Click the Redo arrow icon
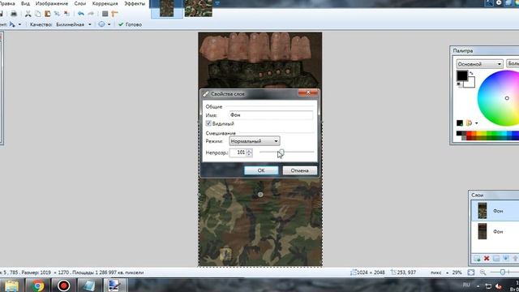Image resolution: width=519 pixels, height=292 pixels. pyautogui.click(x=91, y=14)
